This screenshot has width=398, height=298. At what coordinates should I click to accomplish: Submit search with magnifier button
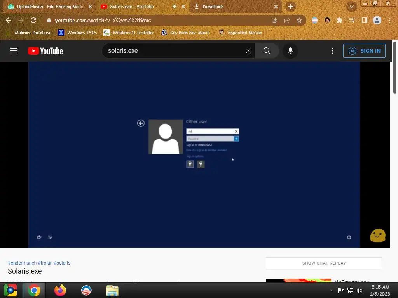coord(267,51)
